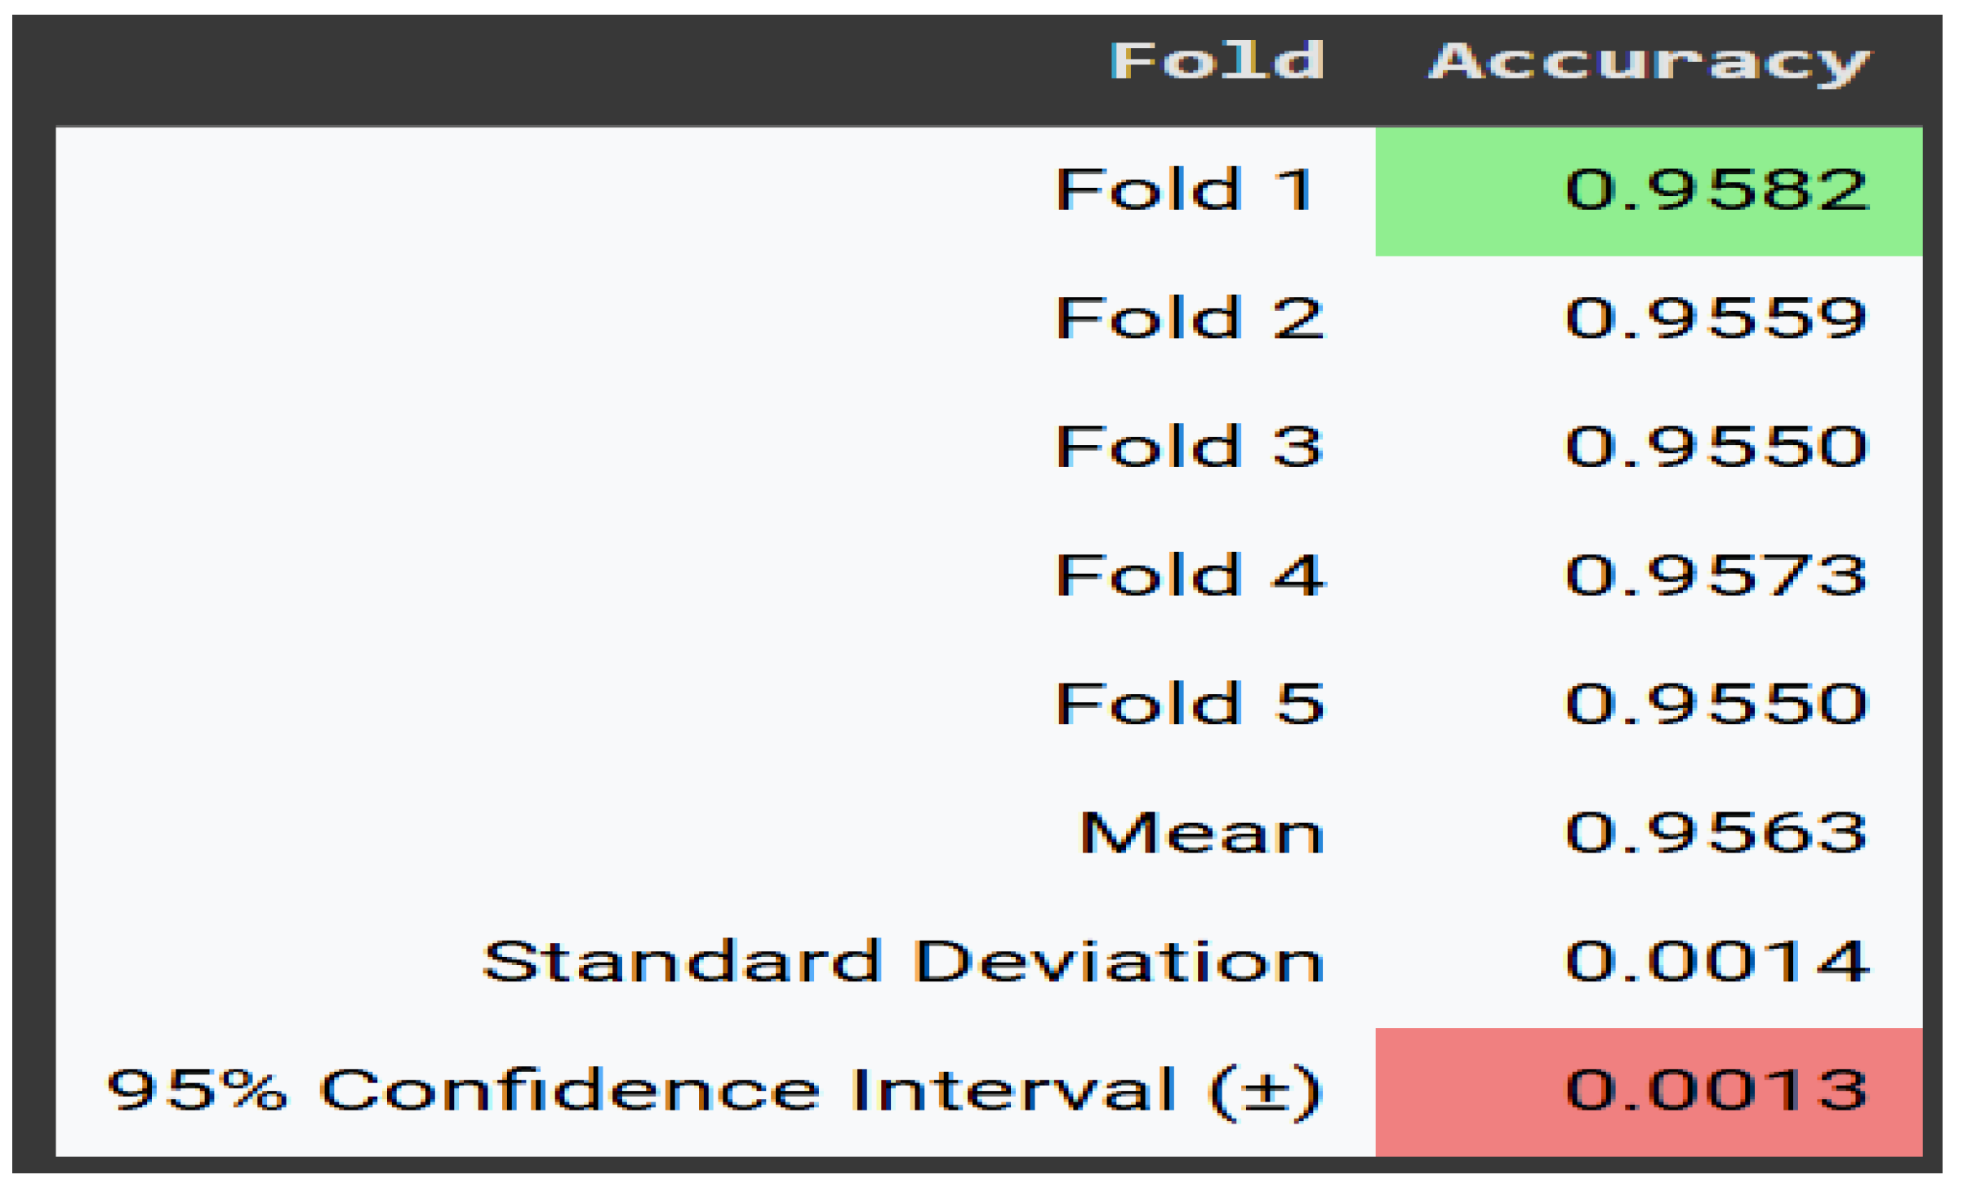Click the standard deviation value 0.0014
The height and width of the screenshot is (1197, 1963).
[x=1716, y=961]
